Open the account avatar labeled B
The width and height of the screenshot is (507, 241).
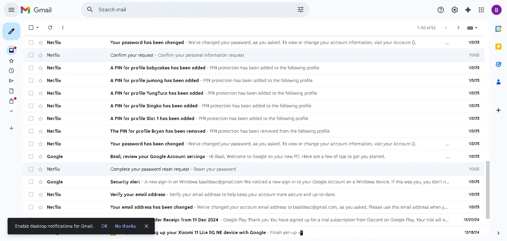coord(497,10)
